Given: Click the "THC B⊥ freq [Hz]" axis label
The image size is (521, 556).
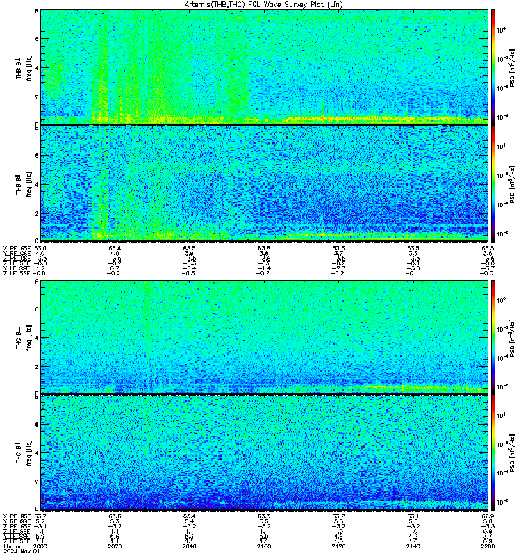Looking at the screenshot, I should [24, 338].
